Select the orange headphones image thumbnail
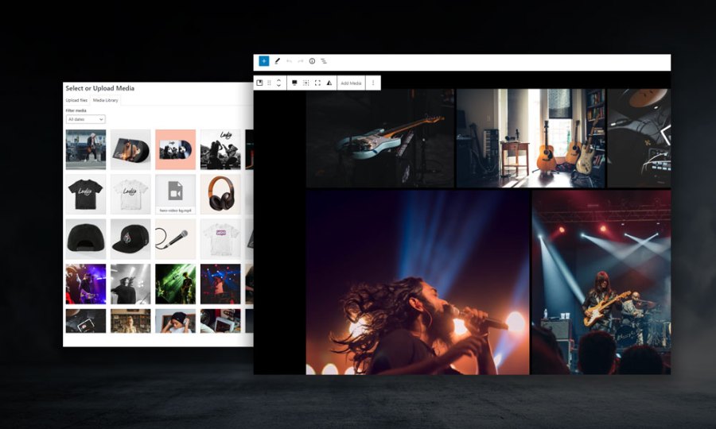 (220, 195)
